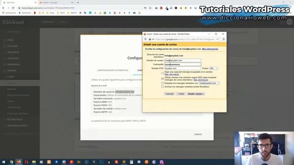Click the SiteGround logo in header
Viewport: 294px width, 165px height.
13,22
